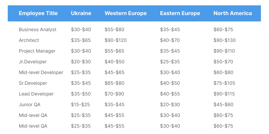Viewport: 269px width, 134px height.
Task: Click Project Manager's North America rate $90-$110
Action: (224, 51)
